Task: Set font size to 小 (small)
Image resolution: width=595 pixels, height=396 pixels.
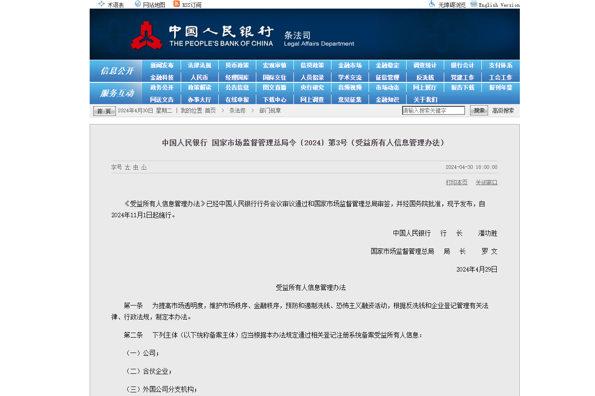Action: coord(144,167)
